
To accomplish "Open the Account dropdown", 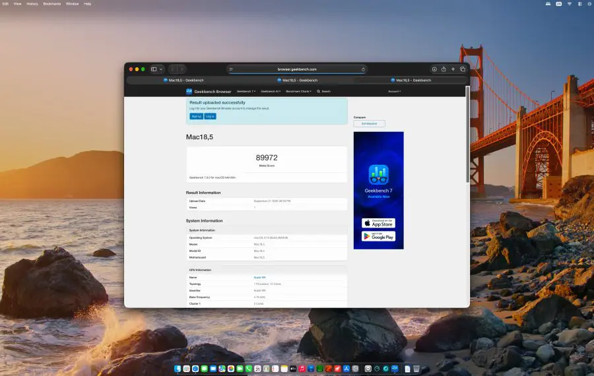I will coord(394,91).
